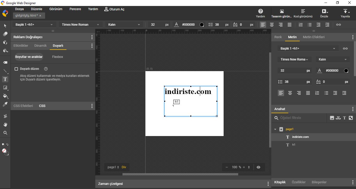Decrease indent in top toolbar
This screenshot has width=356, height=189.
coord(318,25)
